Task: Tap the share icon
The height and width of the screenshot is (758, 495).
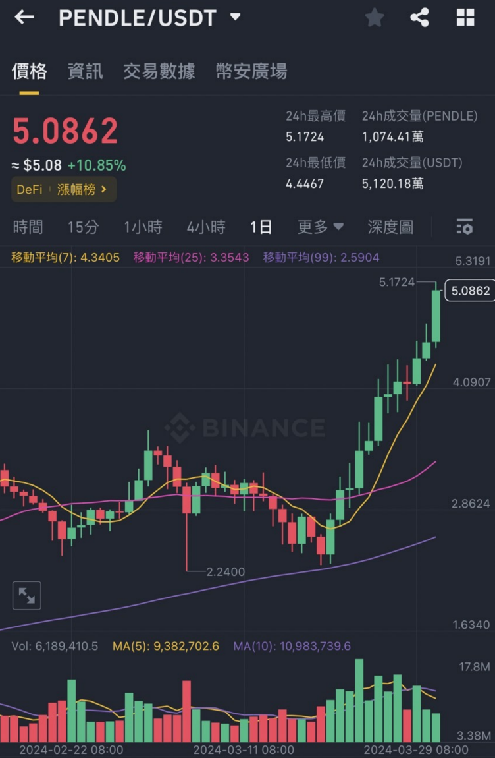Action: click(x=419, y=18)
